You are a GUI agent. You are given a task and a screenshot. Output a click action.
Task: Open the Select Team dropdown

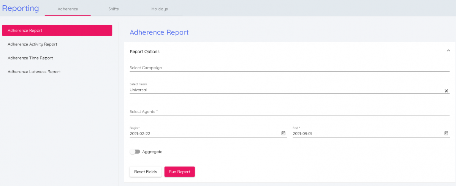pyautogui.click(x=285, y=90)
